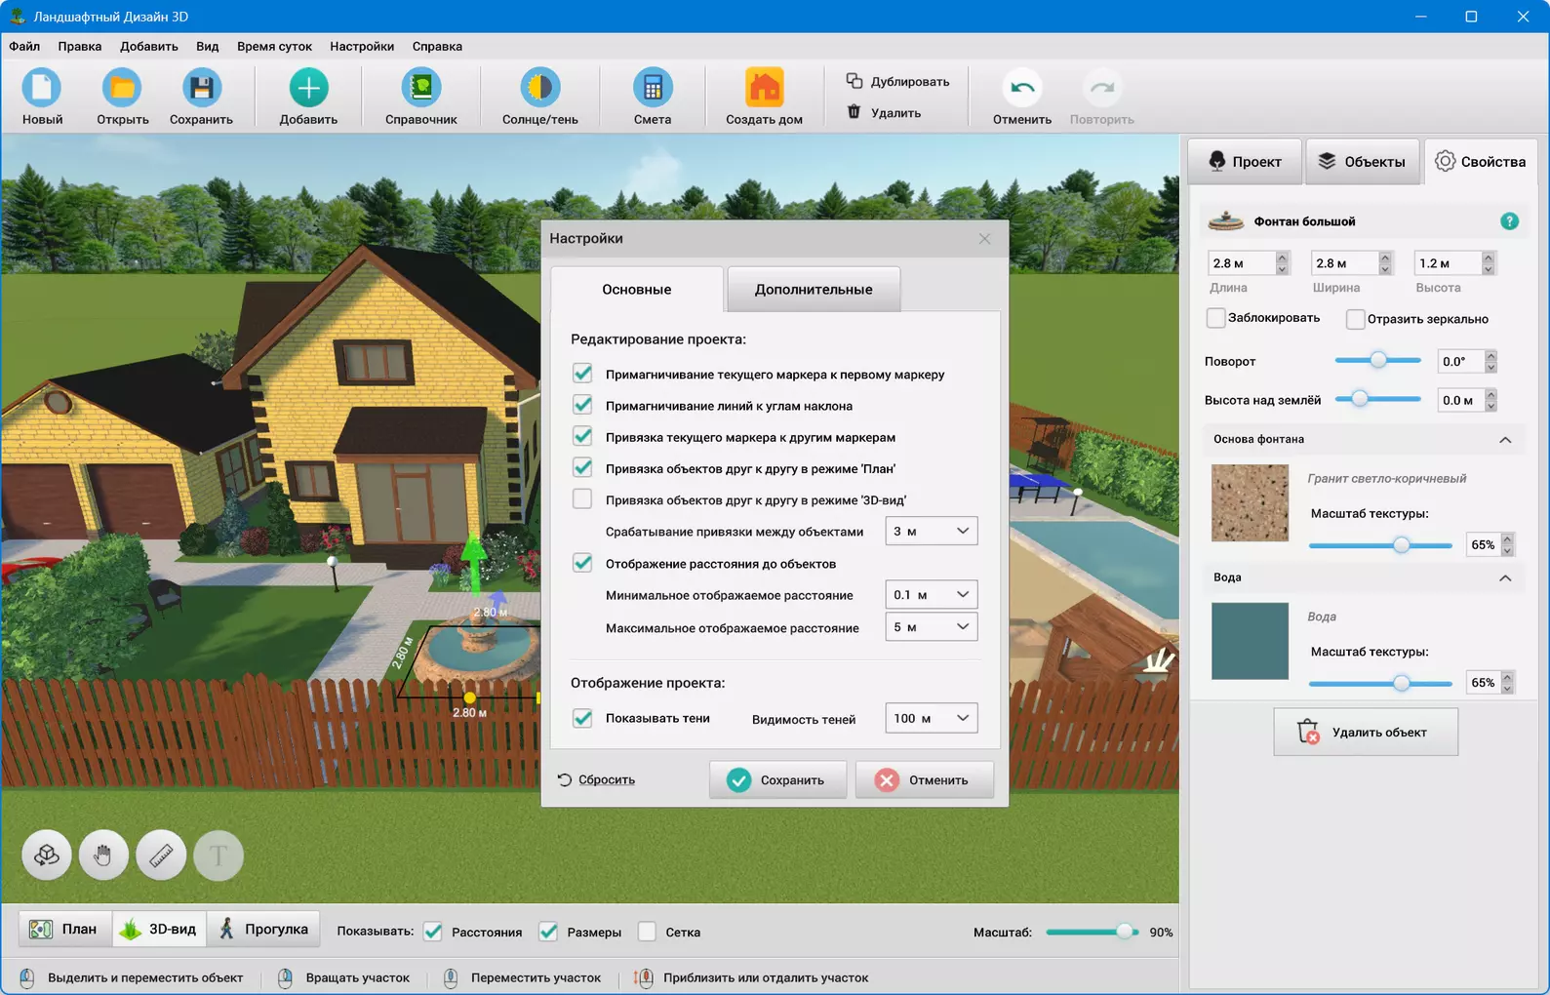Switch to Прогулка walk mode

264,929
